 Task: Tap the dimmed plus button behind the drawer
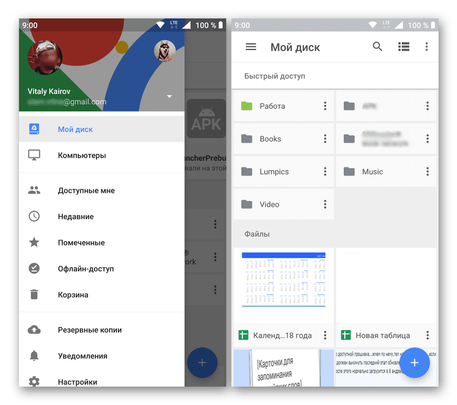pos(202,362)
